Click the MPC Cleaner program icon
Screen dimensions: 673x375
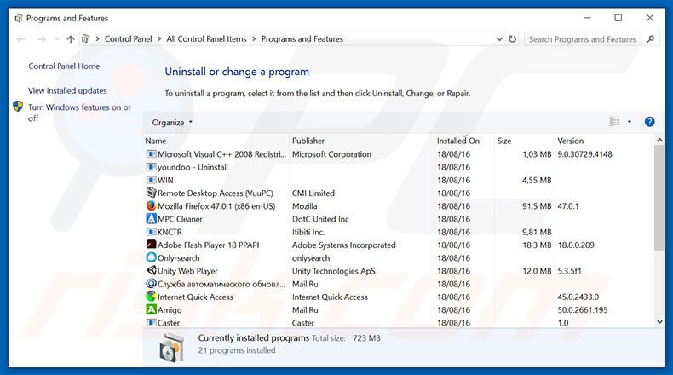coord(151,219)
